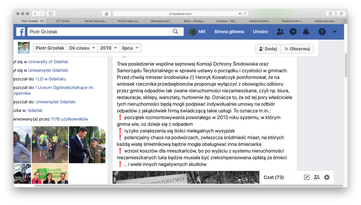Mute audio via address bar speaker icon
The height and width of the screenshot is (205, 361).
click(240, 14)
